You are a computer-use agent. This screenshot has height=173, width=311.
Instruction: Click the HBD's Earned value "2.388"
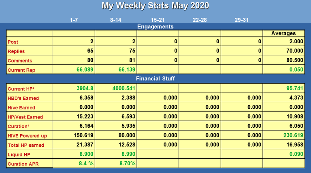(128, 97)
